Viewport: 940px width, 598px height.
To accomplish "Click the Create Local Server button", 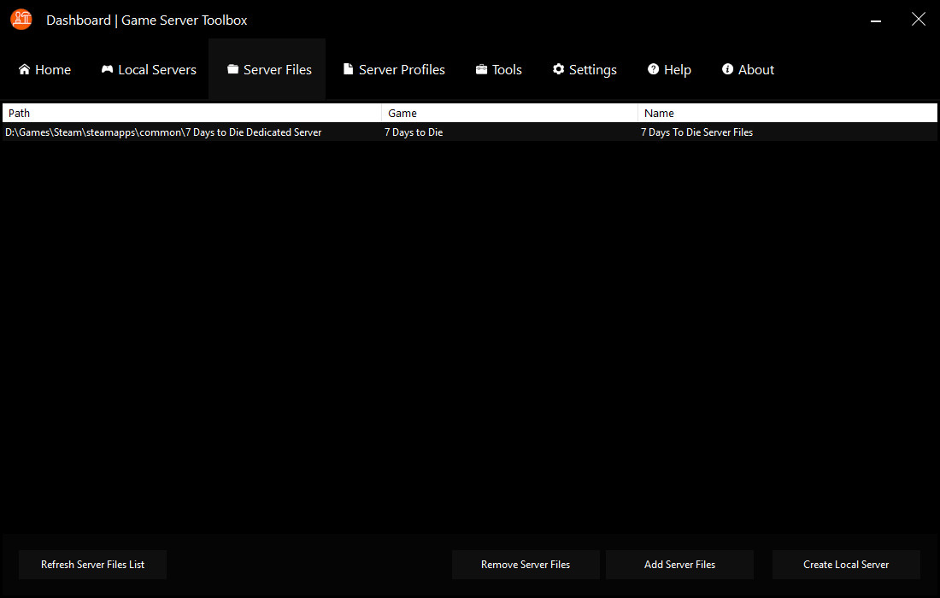I will point(846,565).
